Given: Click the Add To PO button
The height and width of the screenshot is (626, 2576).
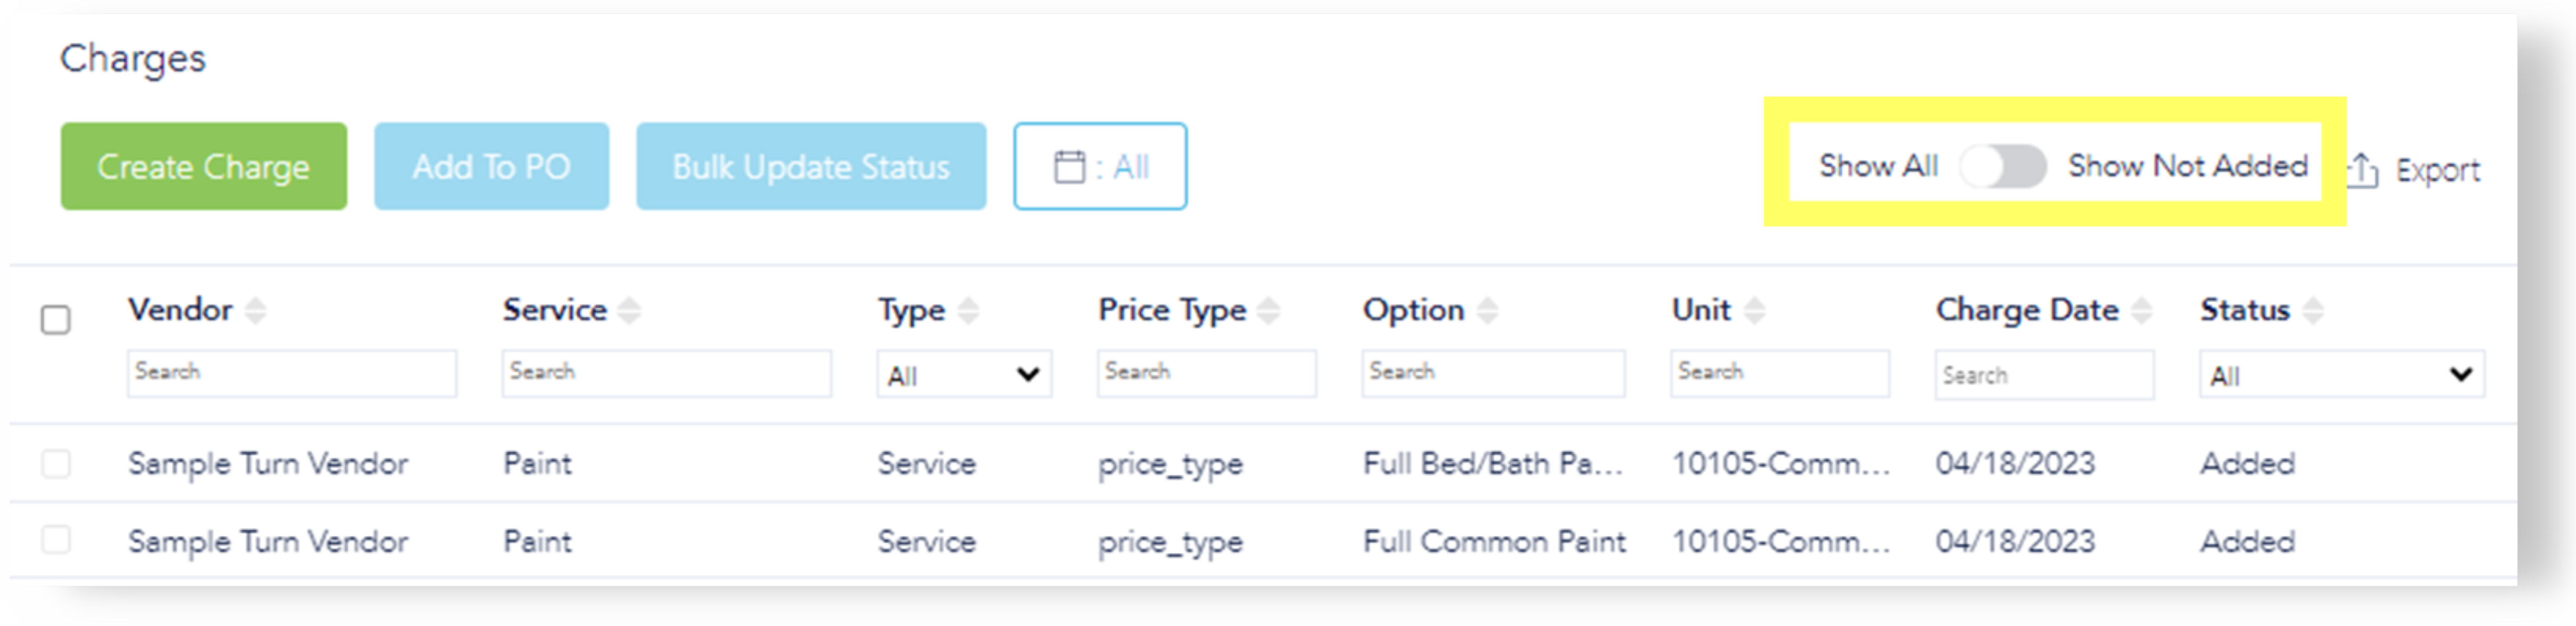Looking at the screenshot, I should pos(491,167).
